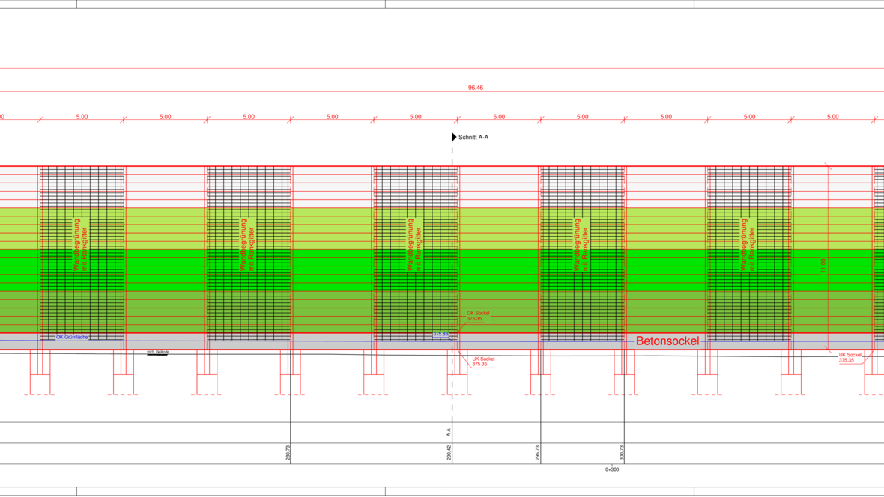Click the blue OK Grünfläche label
Screen dimensions: 884x497
[72, 338]
